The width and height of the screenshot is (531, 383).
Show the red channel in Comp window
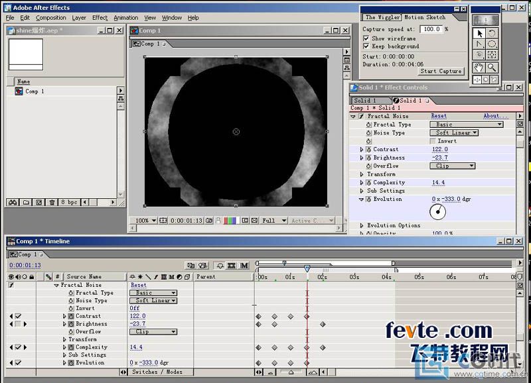(x=226, y=221)
